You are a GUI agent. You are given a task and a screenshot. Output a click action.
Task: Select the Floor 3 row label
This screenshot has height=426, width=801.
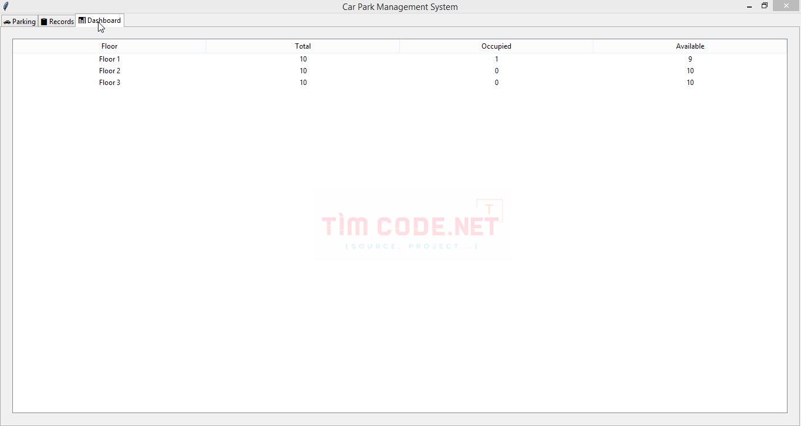pos(110,83)
